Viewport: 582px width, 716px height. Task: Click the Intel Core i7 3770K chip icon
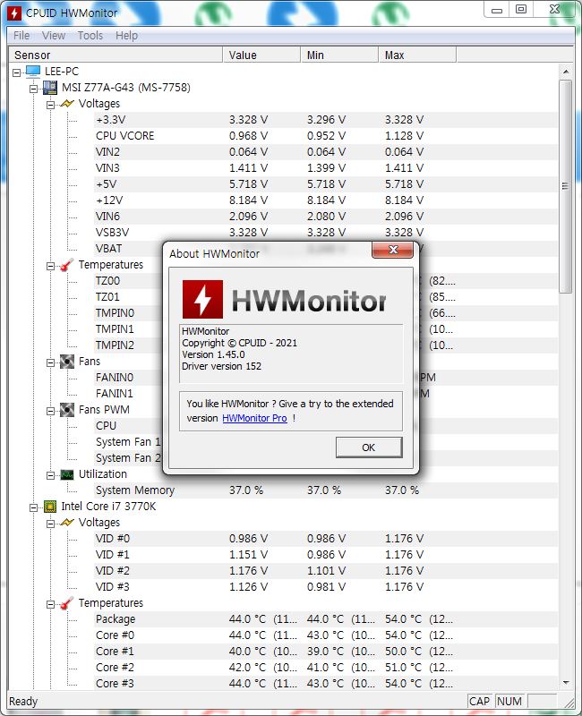[x=50, y=507]
